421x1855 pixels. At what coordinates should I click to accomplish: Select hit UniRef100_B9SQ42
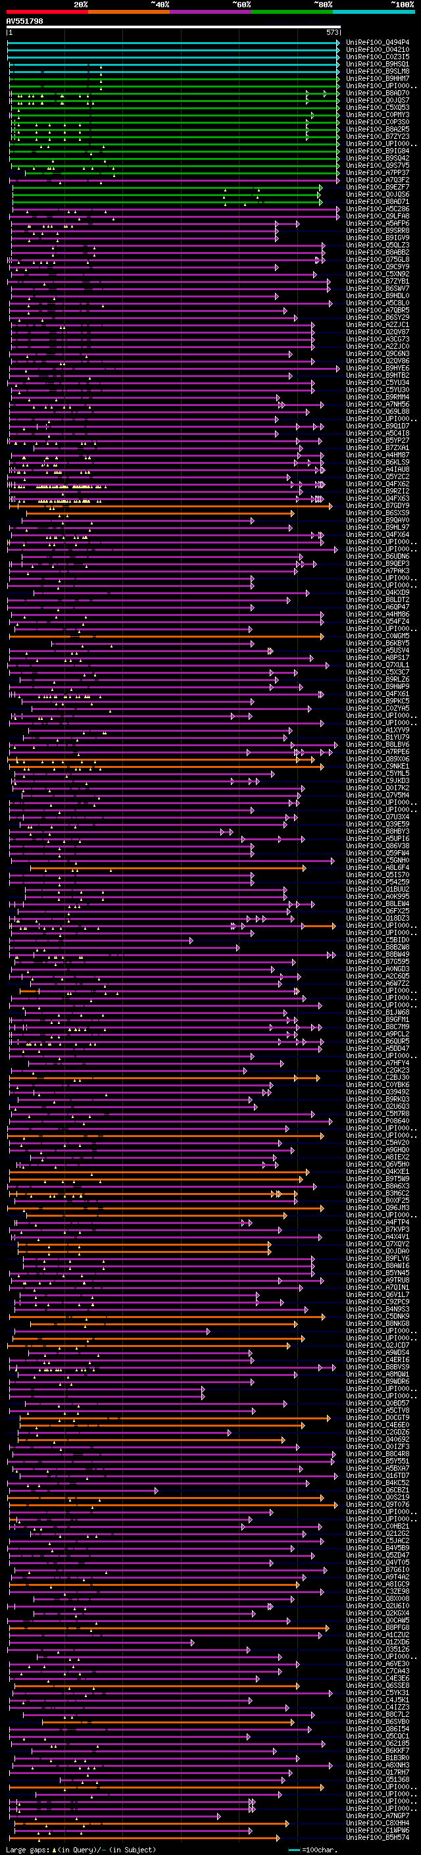(x=378, y=159)
